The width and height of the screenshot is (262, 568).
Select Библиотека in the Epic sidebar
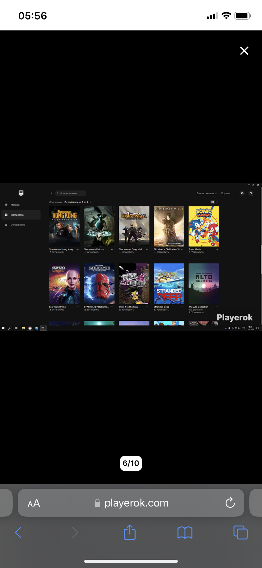(21, 215)
